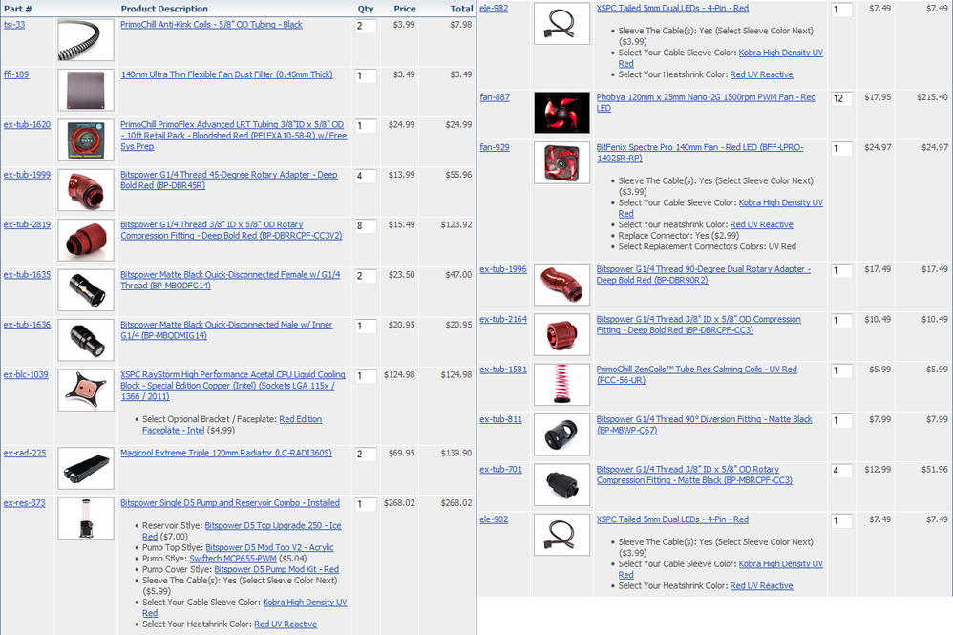The height and width of the screenshot is (635, 953).
Task: Click the fan-887 part number link
Action: pyautogui.click(x=495, y=97)
